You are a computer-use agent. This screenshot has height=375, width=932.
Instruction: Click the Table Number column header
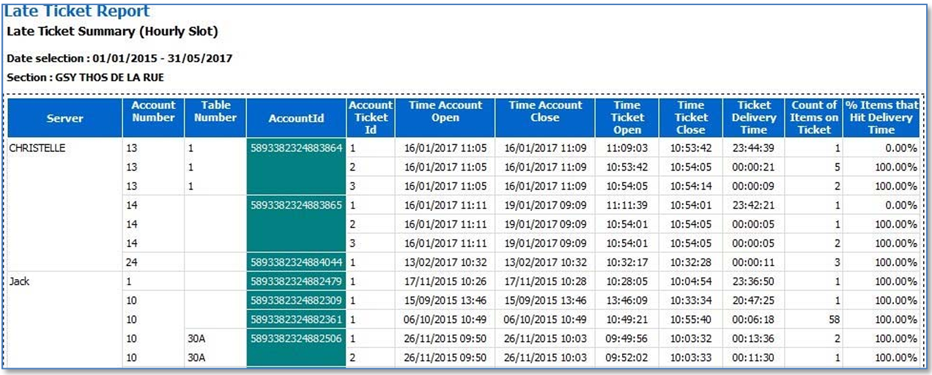215,111
